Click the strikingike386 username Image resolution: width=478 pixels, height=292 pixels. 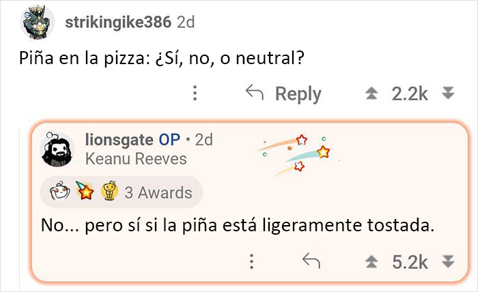[118, 22]
